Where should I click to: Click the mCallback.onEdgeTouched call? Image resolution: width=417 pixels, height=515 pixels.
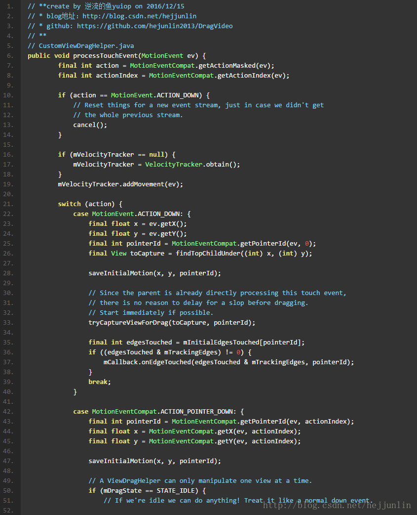pos(147,362)
